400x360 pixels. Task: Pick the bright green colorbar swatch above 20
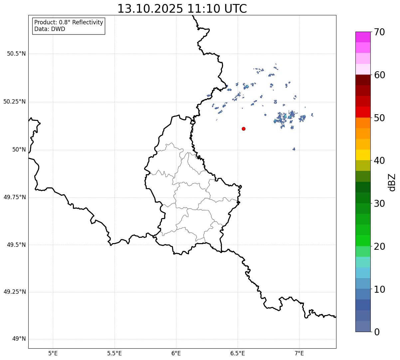[x=363, y=241]
